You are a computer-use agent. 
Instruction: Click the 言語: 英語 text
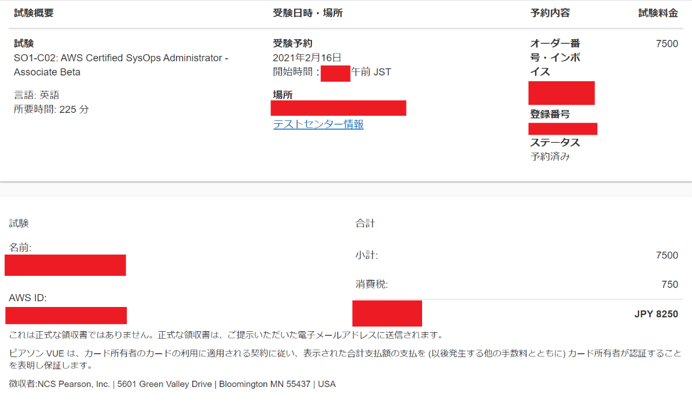point(36,95)
